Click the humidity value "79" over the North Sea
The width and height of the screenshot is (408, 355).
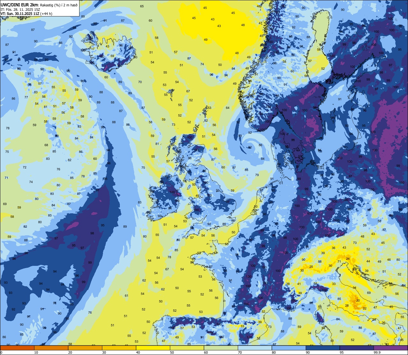point(257,175)
